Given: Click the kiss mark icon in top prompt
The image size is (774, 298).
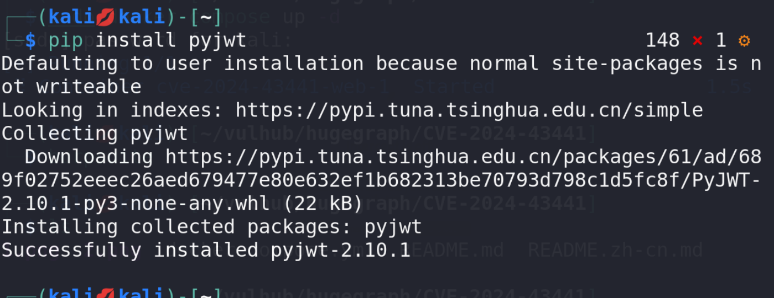Looking at the screenshot, I should pyautogui.click(x=105, y=17).
